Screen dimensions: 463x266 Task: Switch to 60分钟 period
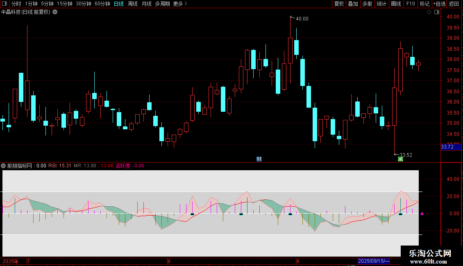pos(102,4)
